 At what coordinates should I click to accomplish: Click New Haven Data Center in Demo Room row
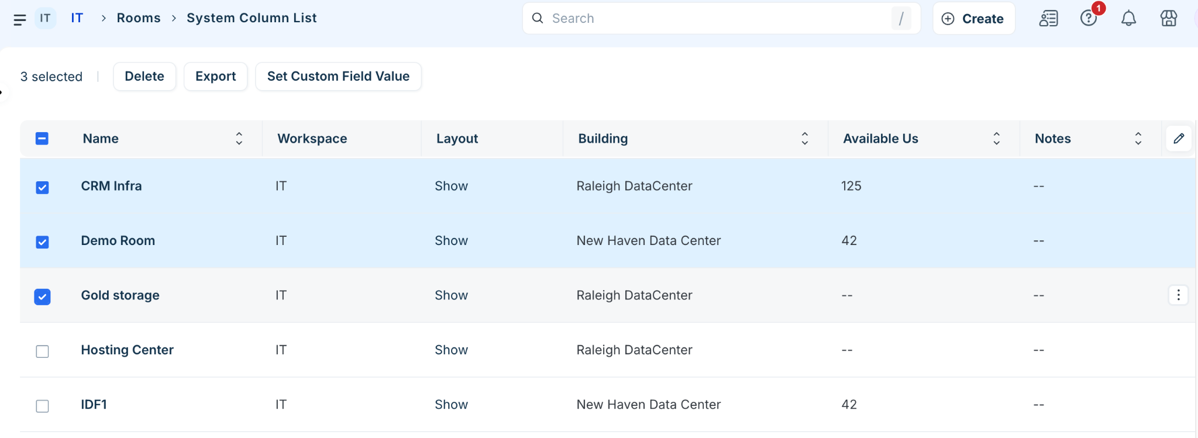(648, 241)
